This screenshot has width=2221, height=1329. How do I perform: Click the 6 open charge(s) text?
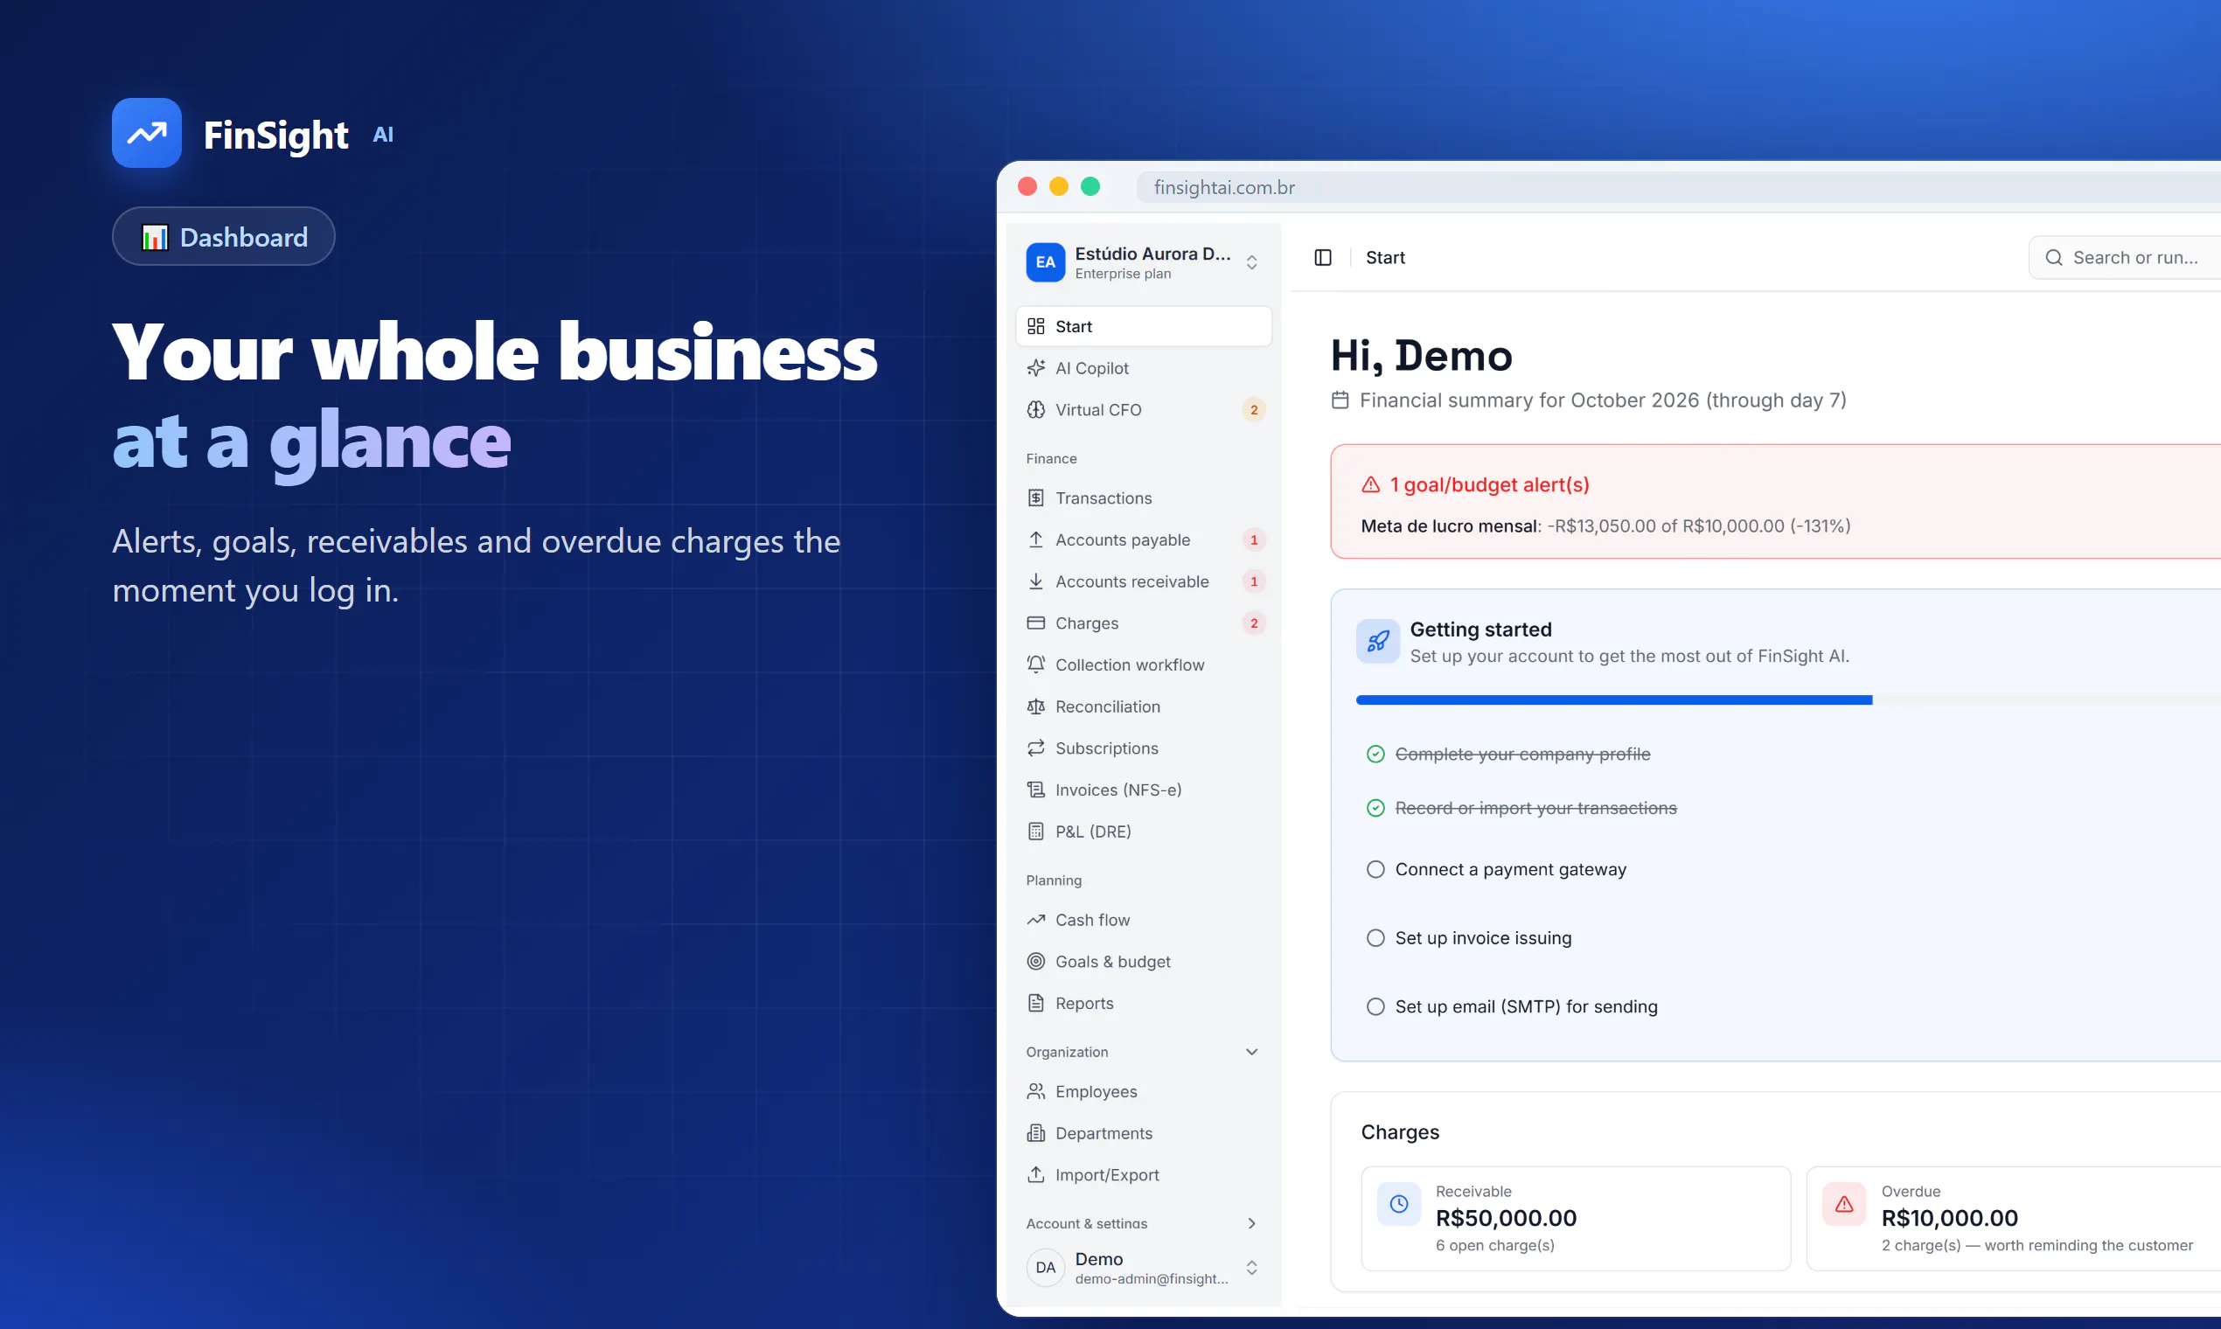(1494, 1245)
